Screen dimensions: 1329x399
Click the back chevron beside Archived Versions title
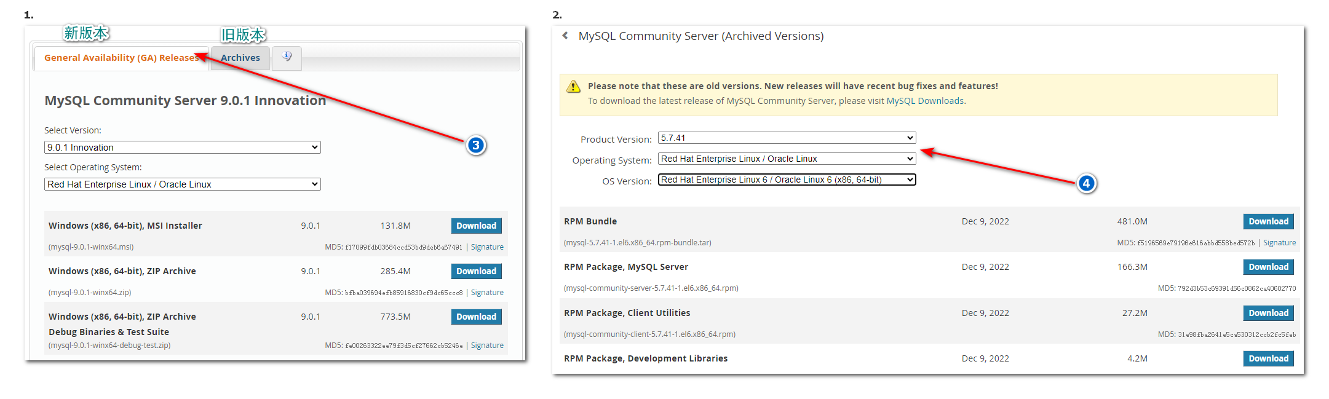(565, 36)
